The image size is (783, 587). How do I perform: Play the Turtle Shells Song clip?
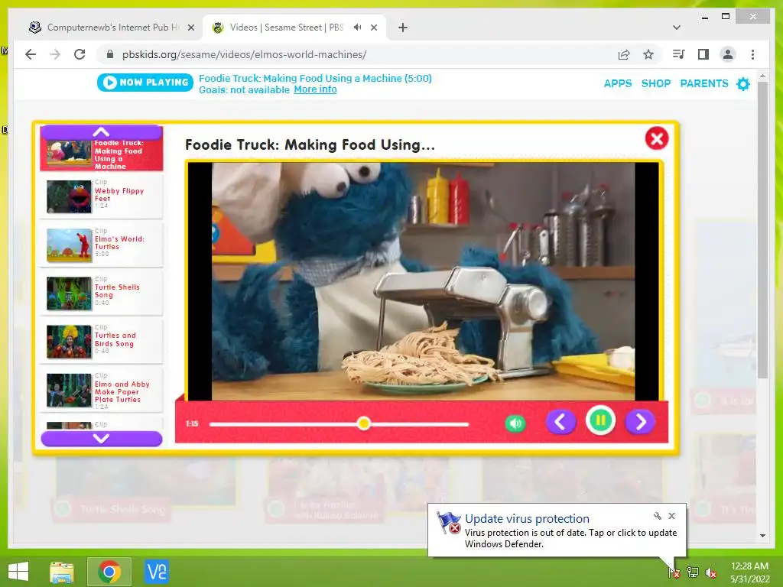[x=102, y=293]
